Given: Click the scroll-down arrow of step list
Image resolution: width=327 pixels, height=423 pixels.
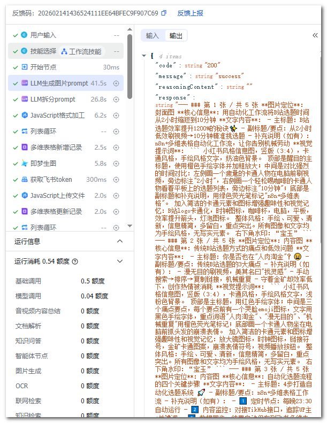Looking at the screenshot, I should tap(130, 226).
